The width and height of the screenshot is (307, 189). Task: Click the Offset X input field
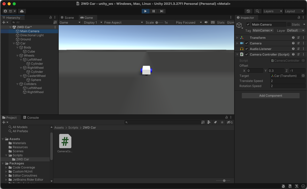(255, 71)
